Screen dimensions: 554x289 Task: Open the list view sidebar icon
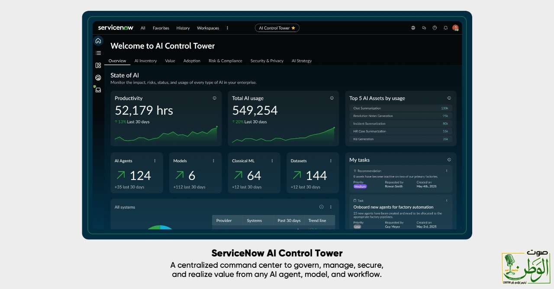[x=98, y=53]
